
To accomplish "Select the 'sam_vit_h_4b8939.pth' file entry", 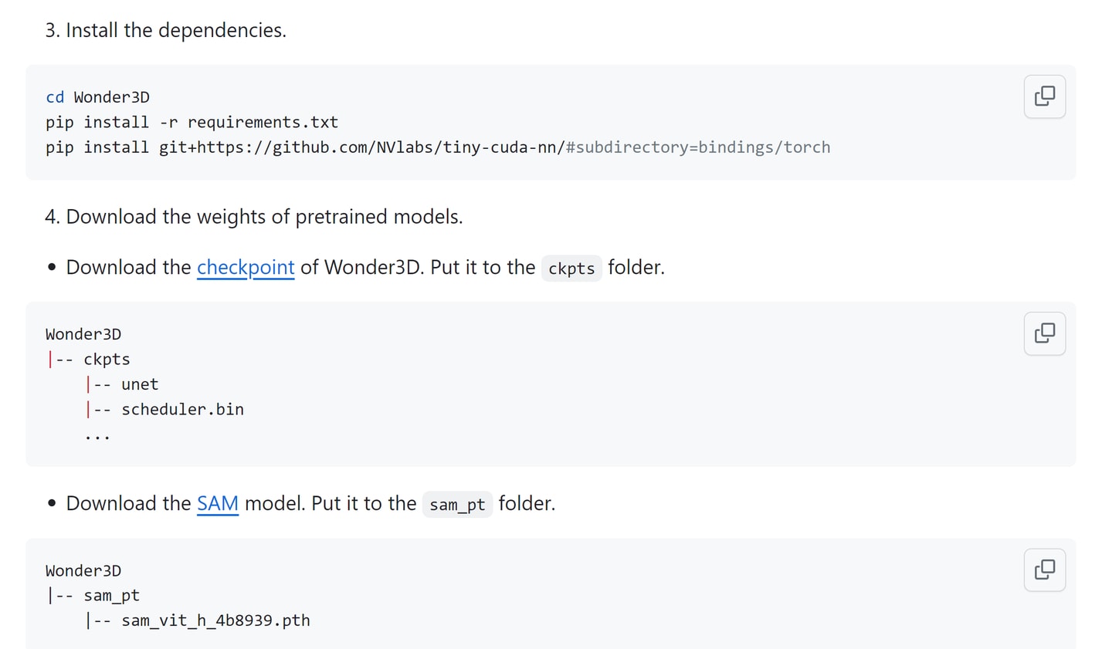I will (215, 620).
